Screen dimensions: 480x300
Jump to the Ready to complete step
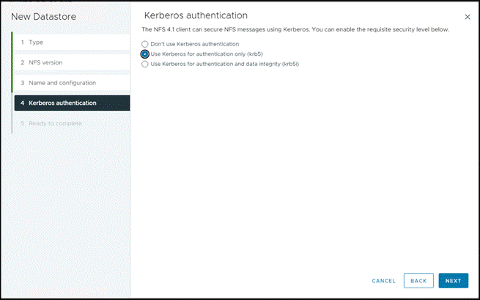55,123
